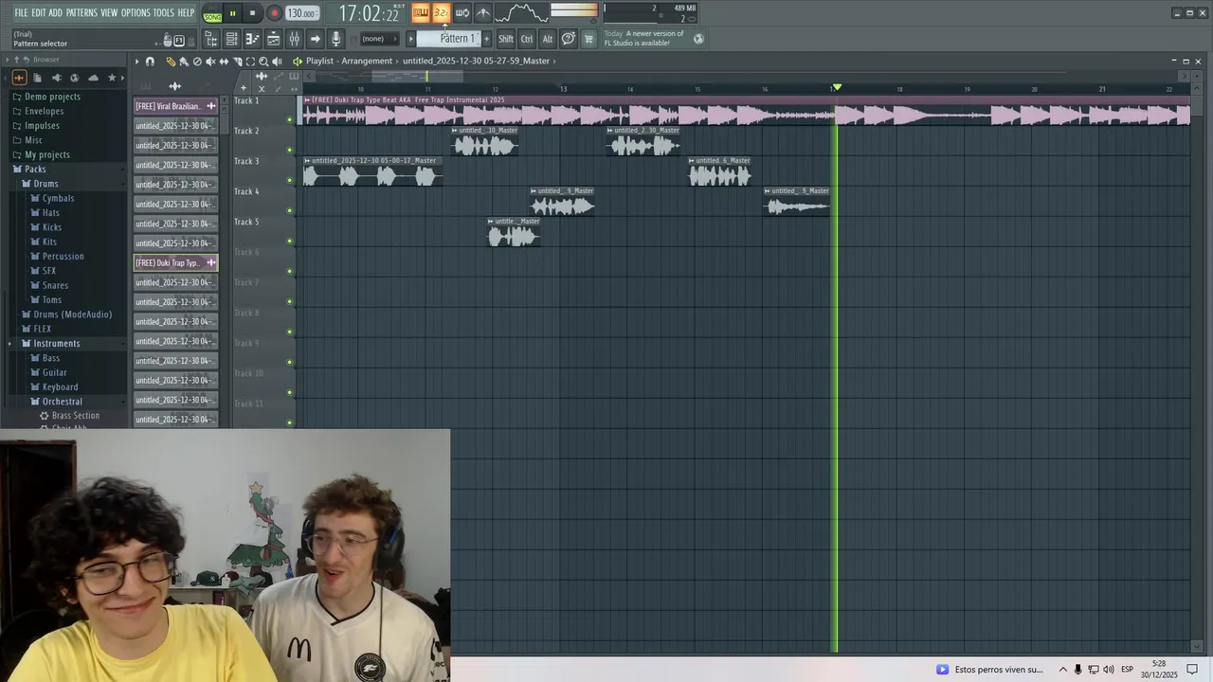Open the browser cloud library icon
The width and height of the screenshot is (1213, 682).
click(x=93, y=78)
